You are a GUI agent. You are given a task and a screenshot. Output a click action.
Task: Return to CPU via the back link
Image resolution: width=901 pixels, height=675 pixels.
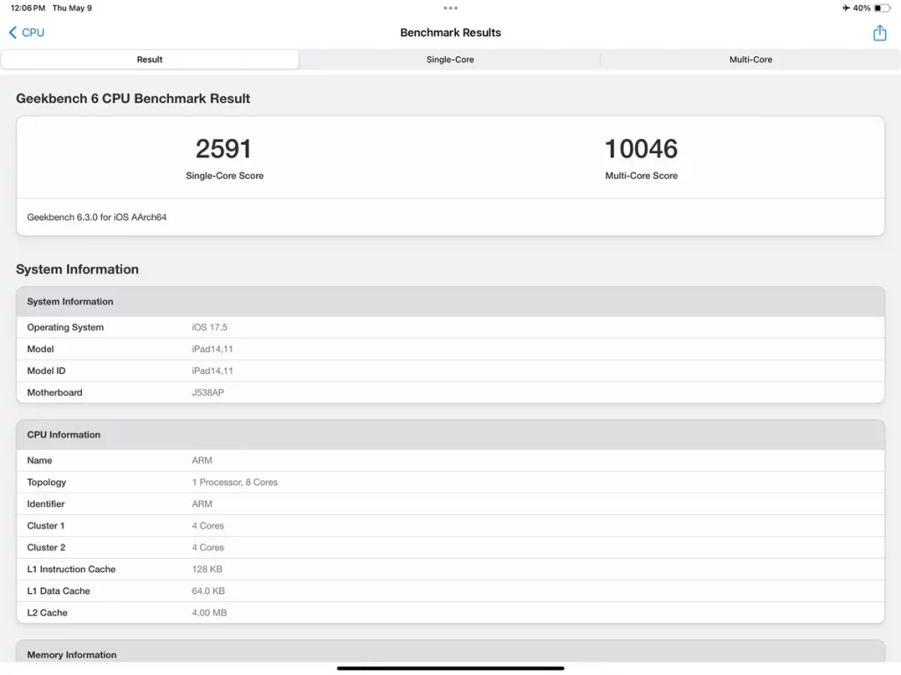click(x=33, y=32)
